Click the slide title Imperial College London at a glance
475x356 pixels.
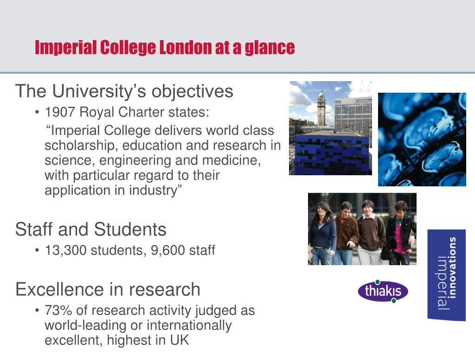pos(165,48)
